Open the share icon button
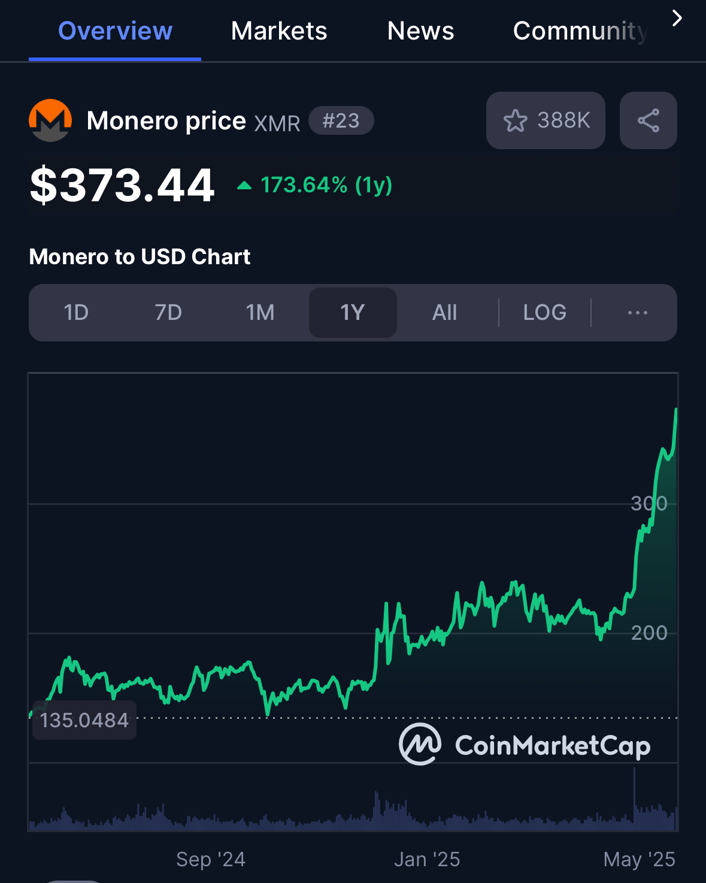 coord(648,120)
